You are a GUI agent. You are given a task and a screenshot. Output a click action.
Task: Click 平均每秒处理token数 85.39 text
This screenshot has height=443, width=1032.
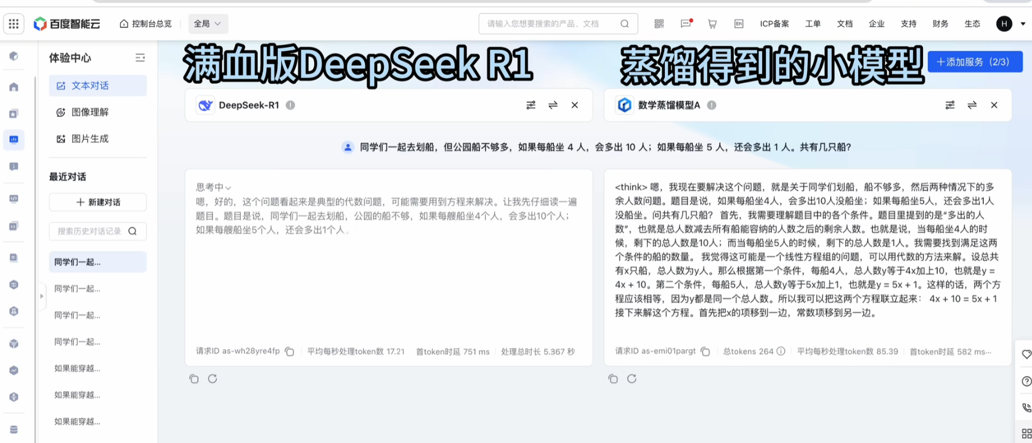[848, 352]
